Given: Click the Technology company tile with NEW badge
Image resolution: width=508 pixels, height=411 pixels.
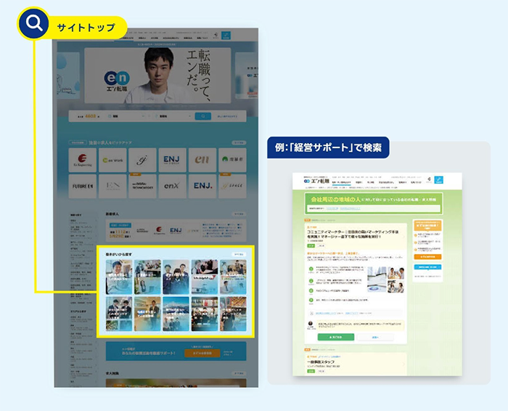Looking at the screenshot, I should coord(142,186).
